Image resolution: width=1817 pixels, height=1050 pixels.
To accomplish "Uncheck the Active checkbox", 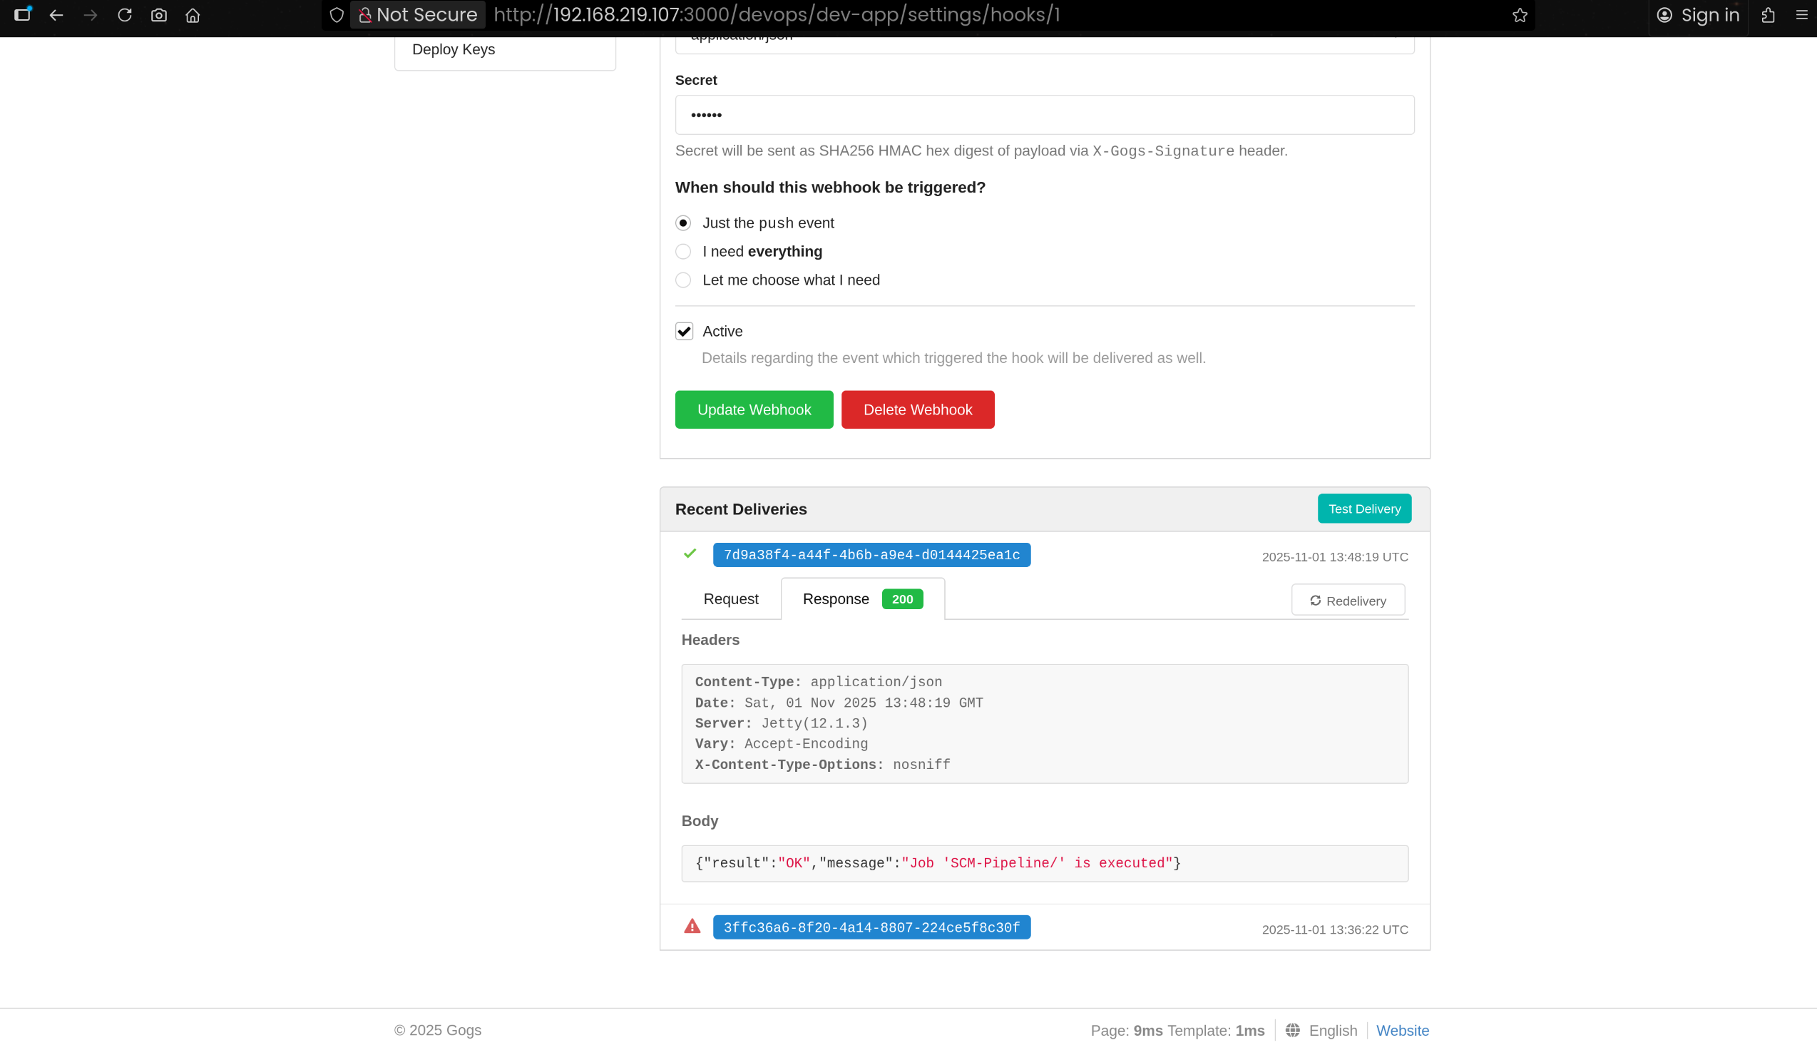I will click(x=684, y=331).
